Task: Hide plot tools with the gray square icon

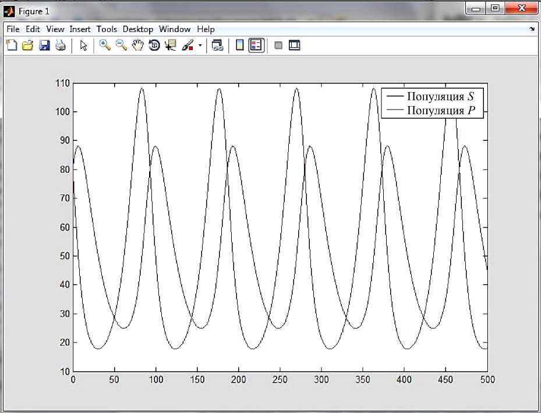Action: pos(278,45)
